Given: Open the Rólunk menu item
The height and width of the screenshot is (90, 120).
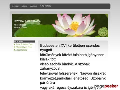Looking at the screenshot, I should (15, 6).
